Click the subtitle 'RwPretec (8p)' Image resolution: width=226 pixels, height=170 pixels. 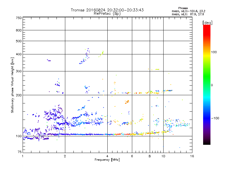coord(107,14)
